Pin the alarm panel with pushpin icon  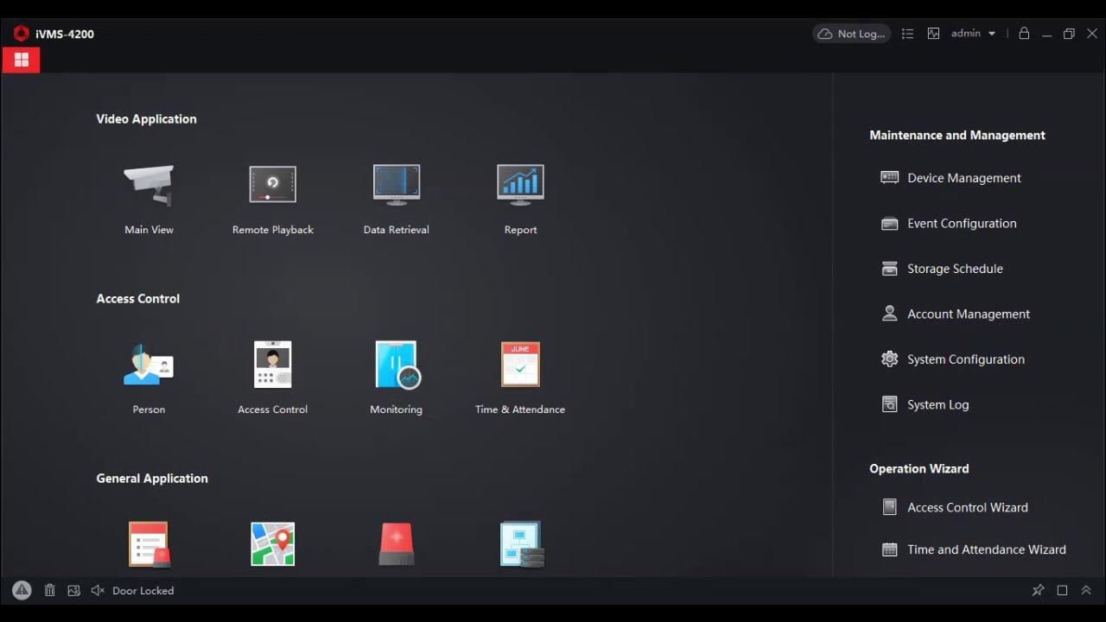[1038, 590]
